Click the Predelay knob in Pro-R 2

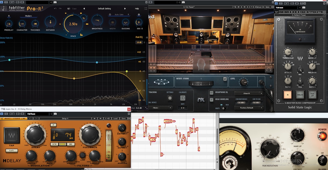pyautogui.click(x=9, y=24)
